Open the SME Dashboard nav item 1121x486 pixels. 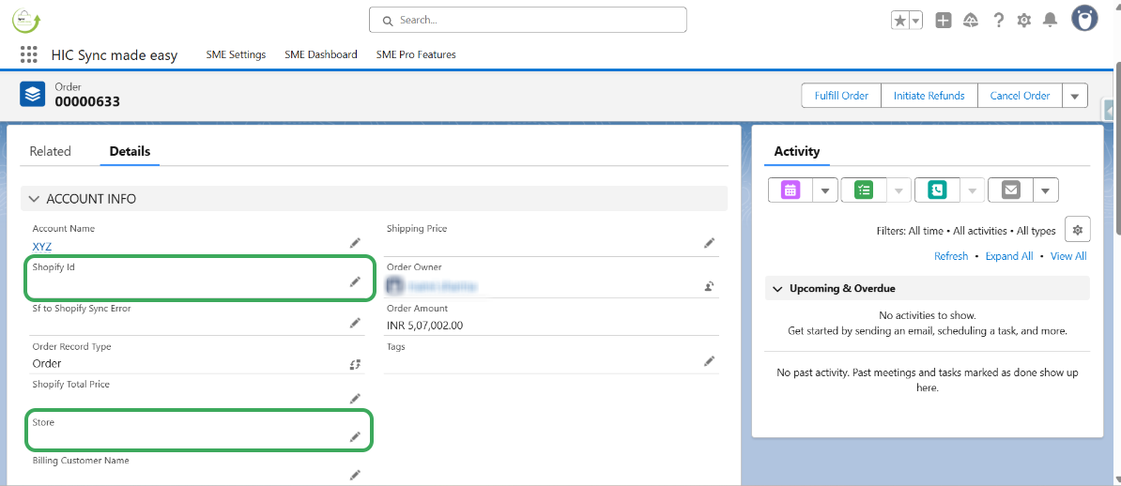pyautogui.click(x=321, y=54)
